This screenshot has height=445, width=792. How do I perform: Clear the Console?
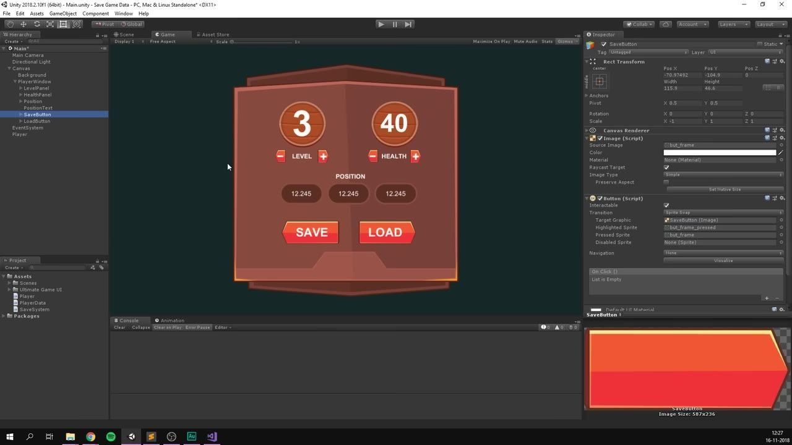(x=119, y=328)
